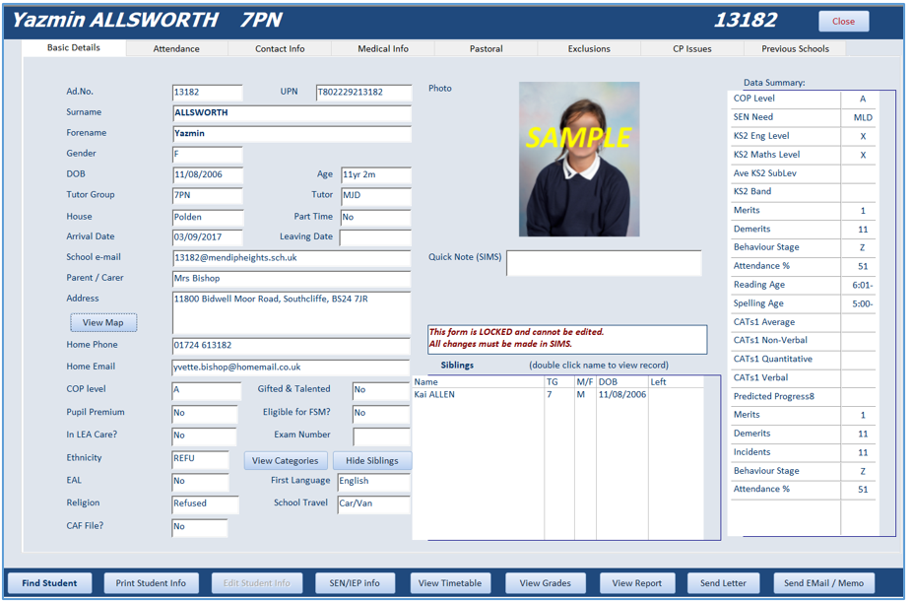912x603 pixels.
Task: Click the student photo thumbnail
Action: pyautogui.click(x=579, y=159)
